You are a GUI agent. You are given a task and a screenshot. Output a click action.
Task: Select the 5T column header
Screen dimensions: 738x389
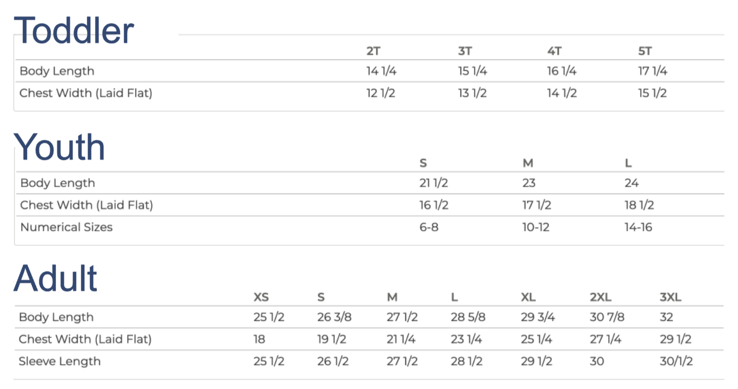click(645, 51)
